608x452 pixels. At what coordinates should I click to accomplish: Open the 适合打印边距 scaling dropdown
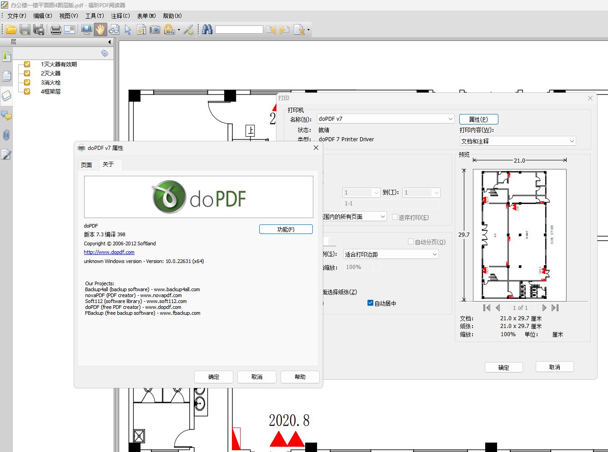(x=391, y=254)
